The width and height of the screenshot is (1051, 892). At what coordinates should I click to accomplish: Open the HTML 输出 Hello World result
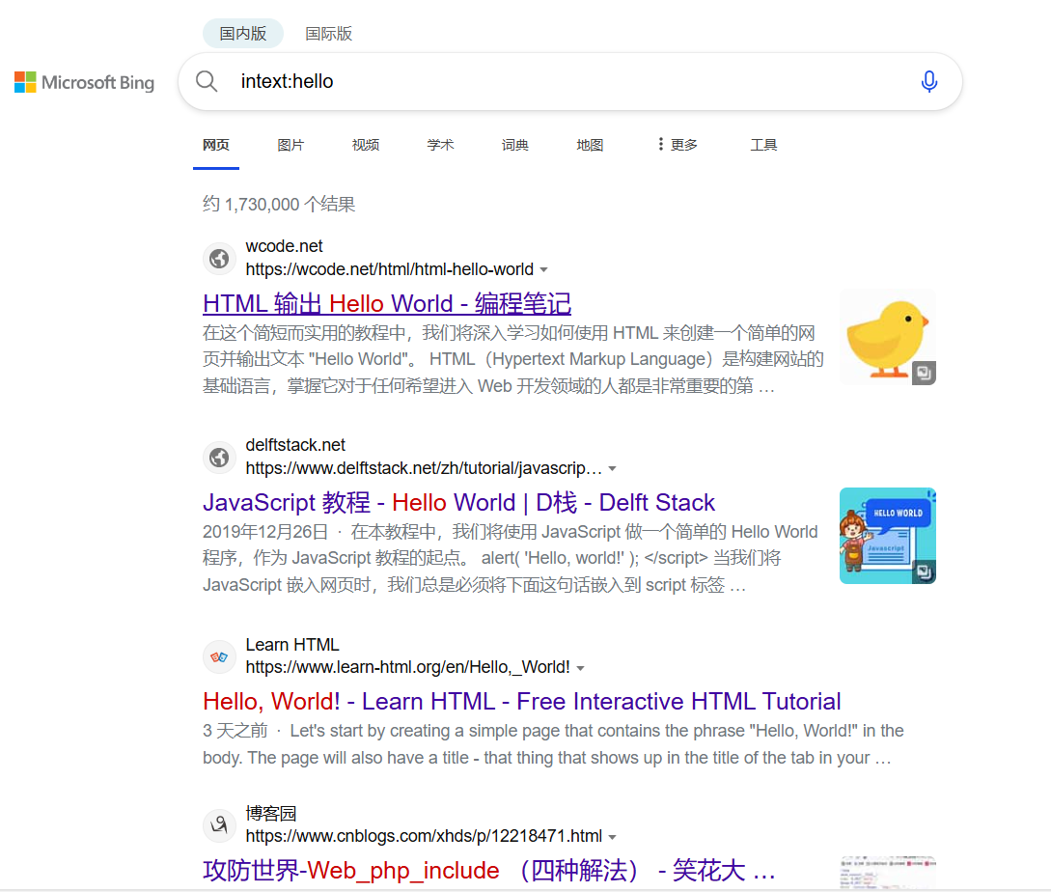click(387, 303)
